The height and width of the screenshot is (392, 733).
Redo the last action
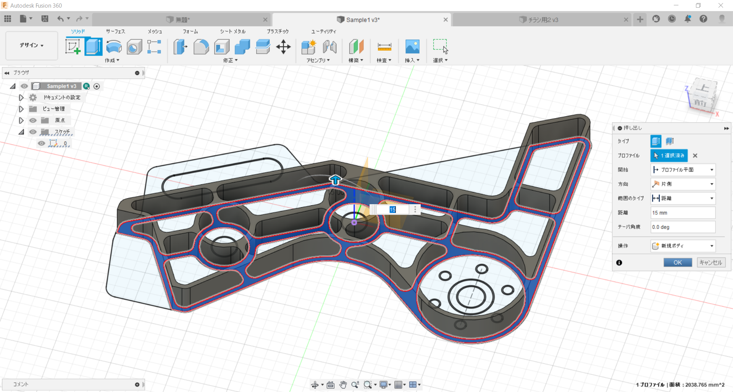79,19
